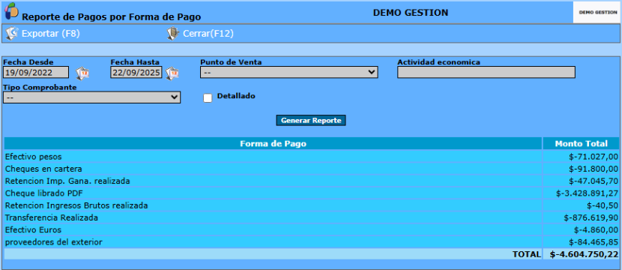622x270 pixels.
Task: Click the Fecha Desde date field
Action: tap(36, 72)
